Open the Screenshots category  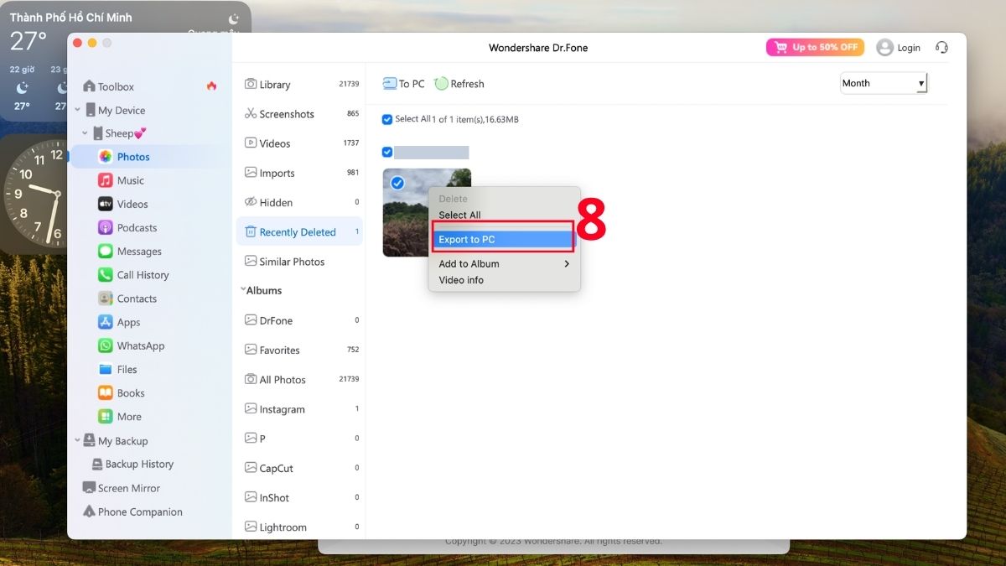[x=299, y=114]
